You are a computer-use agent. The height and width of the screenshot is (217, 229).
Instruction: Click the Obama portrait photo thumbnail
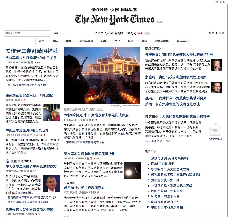click(x=52, y=184)
